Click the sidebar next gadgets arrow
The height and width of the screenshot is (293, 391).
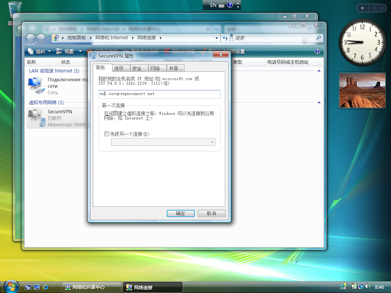(x=382, y=8)
